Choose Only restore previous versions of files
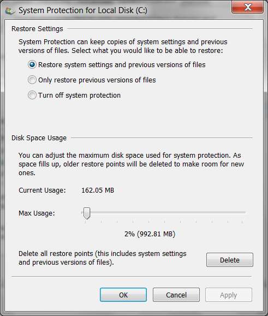The height and width of the screenshot is (316, 268). pyautogui.click(x=32, y=80)
